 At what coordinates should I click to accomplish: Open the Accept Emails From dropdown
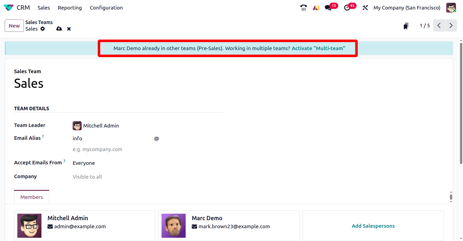click(84, 163)
